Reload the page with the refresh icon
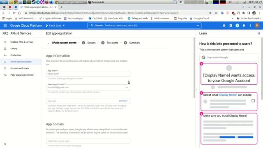 pyautogui.click(x=14, y=13)
